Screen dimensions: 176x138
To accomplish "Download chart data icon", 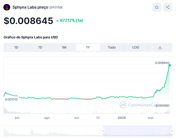I will point(160,47).
